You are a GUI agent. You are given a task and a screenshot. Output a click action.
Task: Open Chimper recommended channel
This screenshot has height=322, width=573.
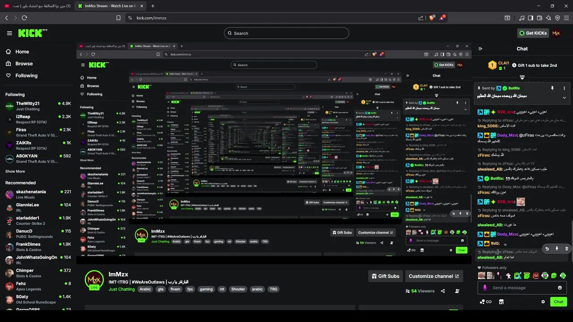[x=38, y=273]
